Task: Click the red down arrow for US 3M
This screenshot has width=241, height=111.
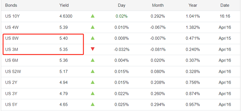Action: 93,49
